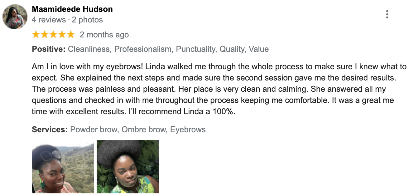Viewport: 409px width, 194px height.
Task: Click the 'Services:' label
Action: click(50, 129)
